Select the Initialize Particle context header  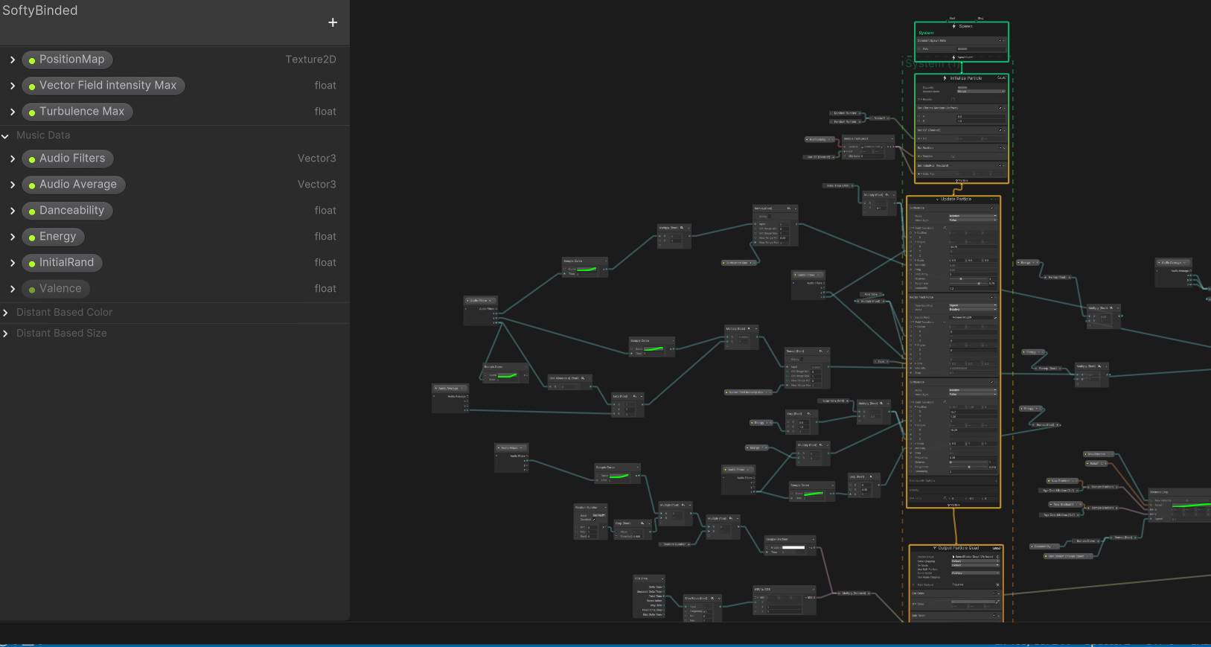coord(965,78)
